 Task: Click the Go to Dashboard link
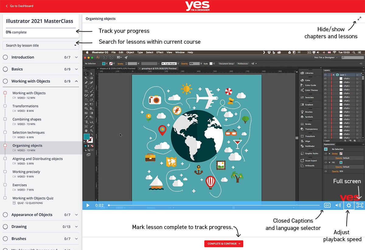click(x=22, y=6)
